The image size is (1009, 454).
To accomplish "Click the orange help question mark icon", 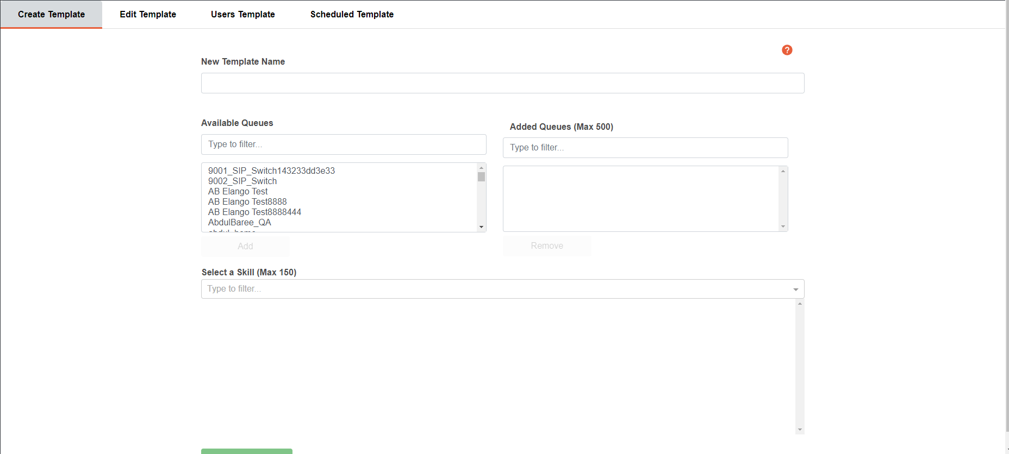I will click(x=787, y=50).
